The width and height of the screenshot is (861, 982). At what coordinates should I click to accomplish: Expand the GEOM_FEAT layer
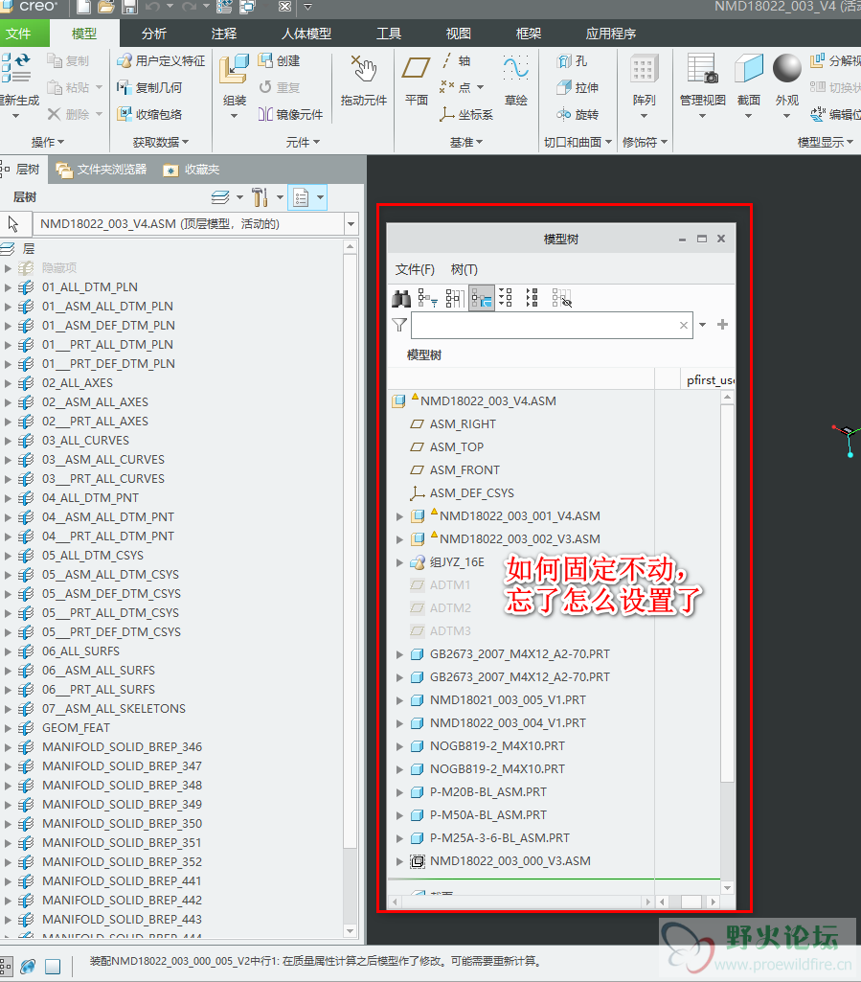coord(8,728)
